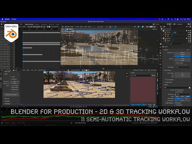This screenshot has height=144, width=192.
Task: Open the Frame Rate dropdown
Action: 182,67
